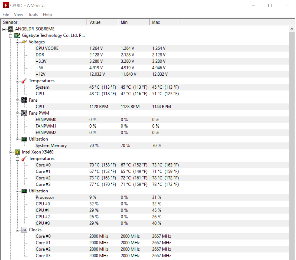The image size is (296, 260).
Task: Minimize the HWMonitor window
Action: 253,5
